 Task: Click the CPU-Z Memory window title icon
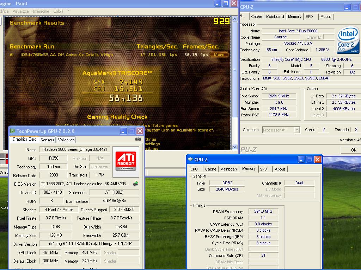tap(190, 159)
